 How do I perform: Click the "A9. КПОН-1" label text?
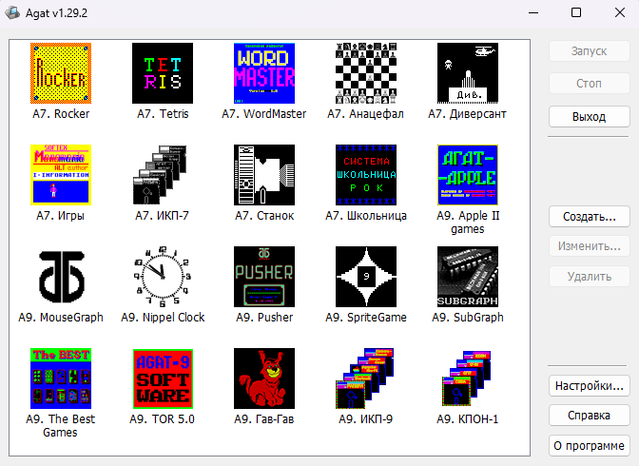(468, 419)
